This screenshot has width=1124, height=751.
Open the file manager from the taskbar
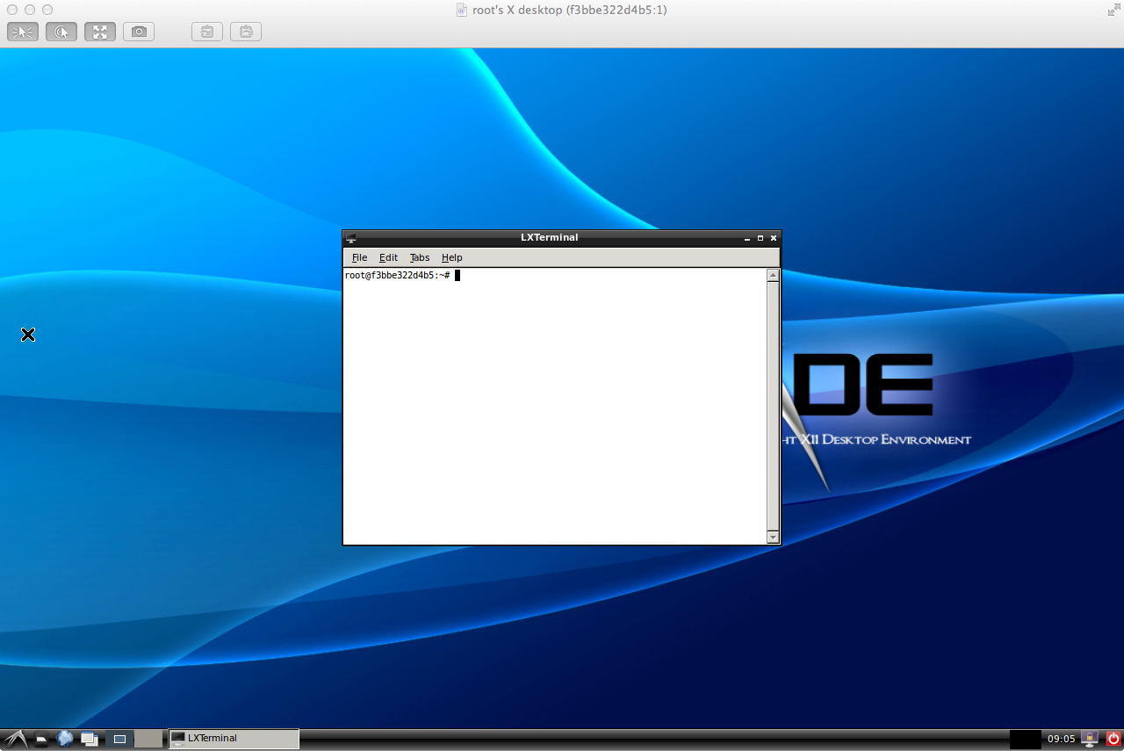coord(41,740)
